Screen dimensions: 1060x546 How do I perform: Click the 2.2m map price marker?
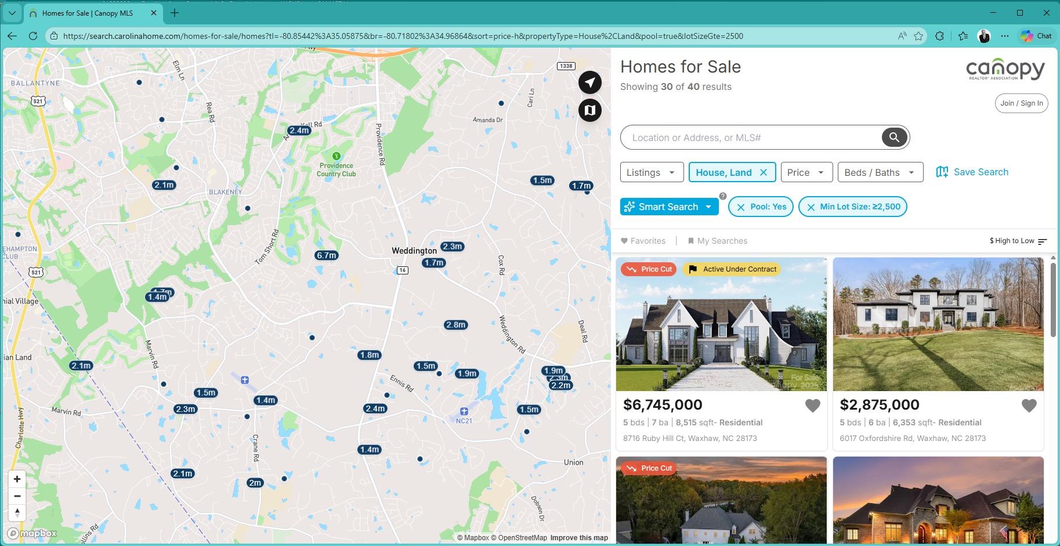561,385
